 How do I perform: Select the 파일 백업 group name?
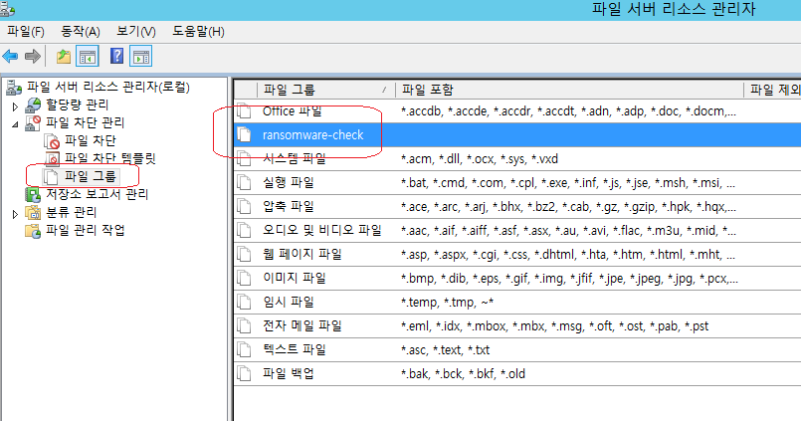(x=289, y=373)
